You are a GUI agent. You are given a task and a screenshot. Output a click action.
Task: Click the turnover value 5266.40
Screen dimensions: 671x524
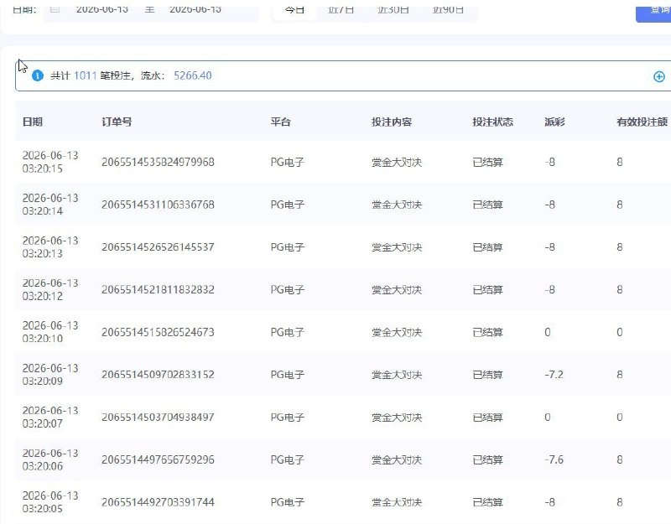coord(193,75)
